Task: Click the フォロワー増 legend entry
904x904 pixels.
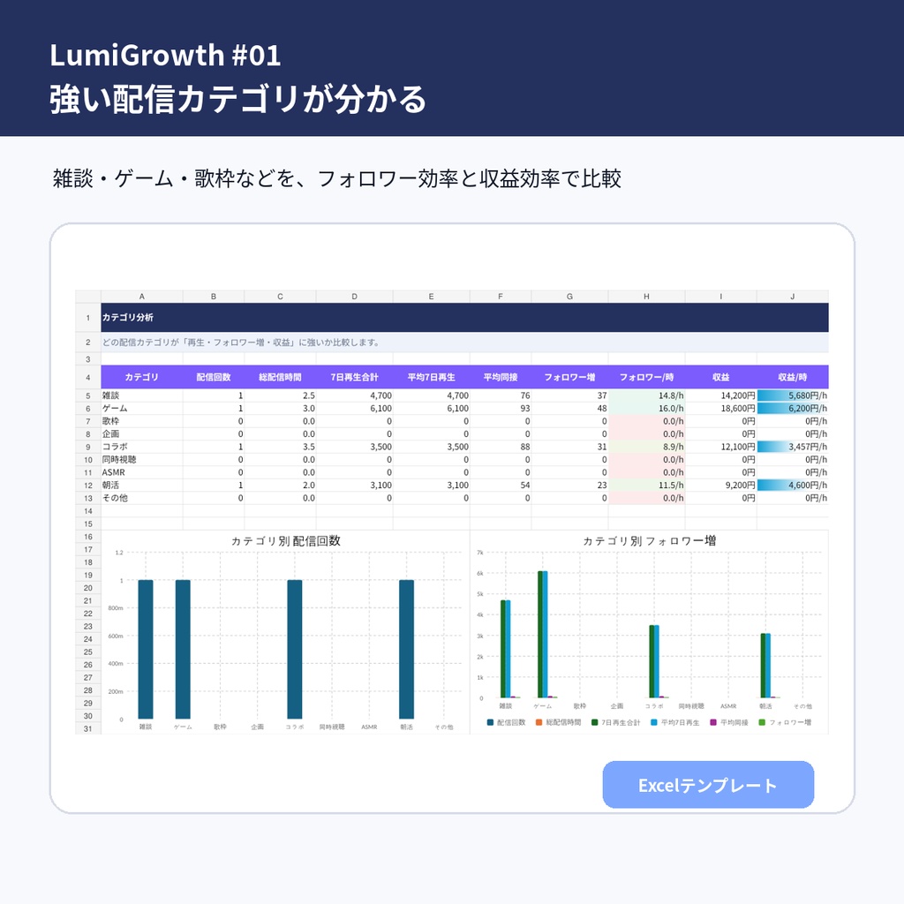Action: [785, 722]
